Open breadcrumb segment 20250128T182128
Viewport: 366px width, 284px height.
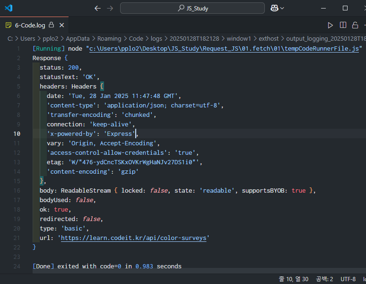pos(194,38)
